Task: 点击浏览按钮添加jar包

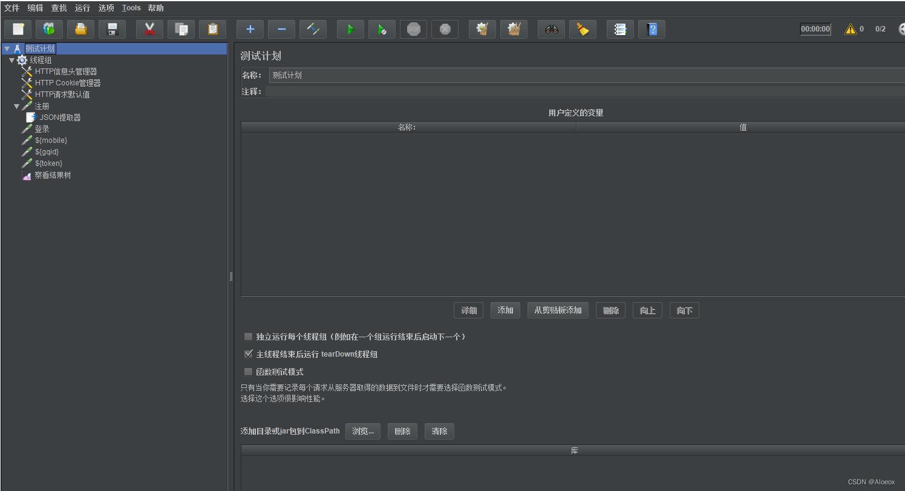Action: (x=362, y=431)
